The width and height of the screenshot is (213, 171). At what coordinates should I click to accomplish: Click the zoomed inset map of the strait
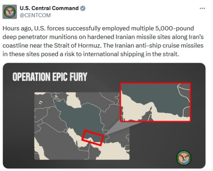(x=155, y=102)
